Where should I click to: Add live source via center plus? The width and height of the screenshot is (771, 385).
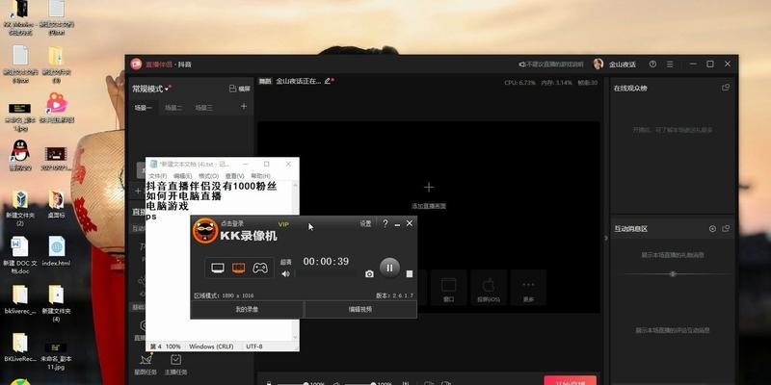coord(429,187)
